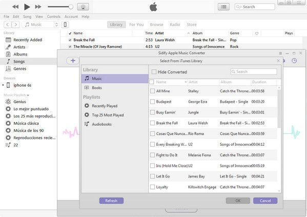Open the playlist named 22
This screenshot has width=307, height=217.
16,145
